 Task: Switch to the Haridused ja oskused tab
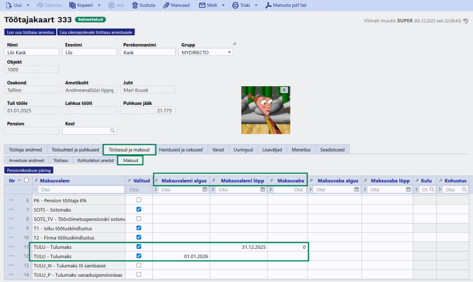182,150
